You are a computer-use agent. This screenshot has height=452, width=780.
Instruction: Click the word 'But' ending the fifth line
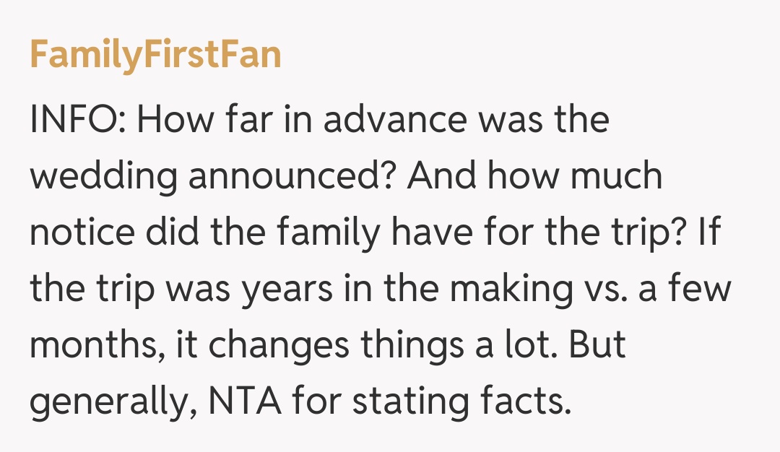(x=595, y=345)
